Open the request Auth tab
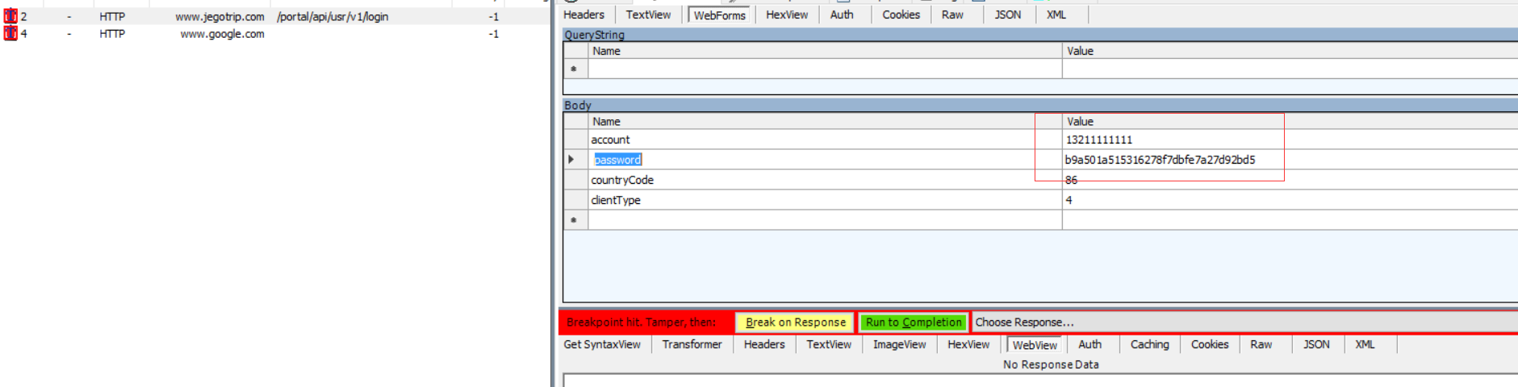This screenshot has height=387, width=1518. [842, 15]
